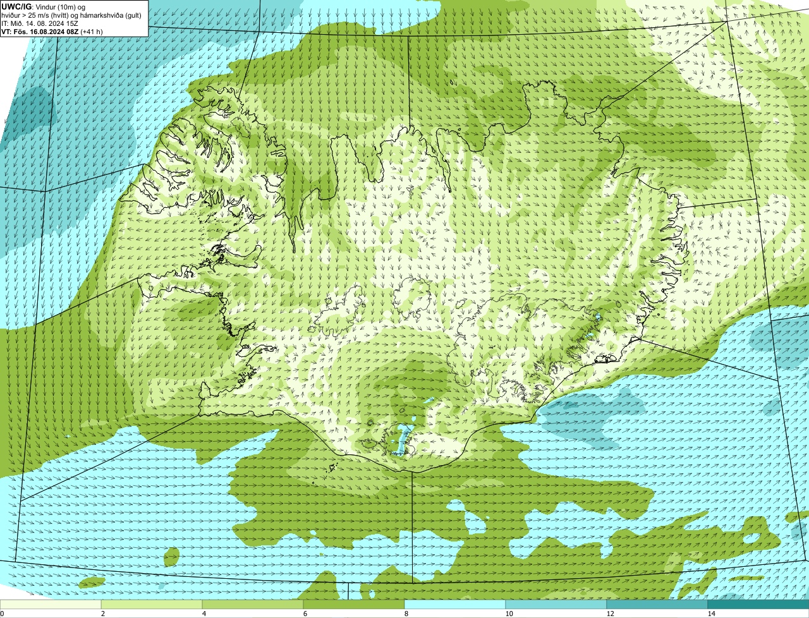Click the scale label "10"
Viewport: 809px width, 618px height.
(509, 614)
